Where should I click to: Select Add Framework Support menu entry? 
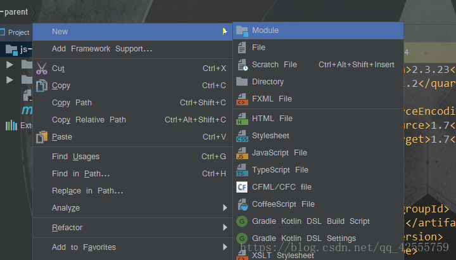tap(102, 49)
